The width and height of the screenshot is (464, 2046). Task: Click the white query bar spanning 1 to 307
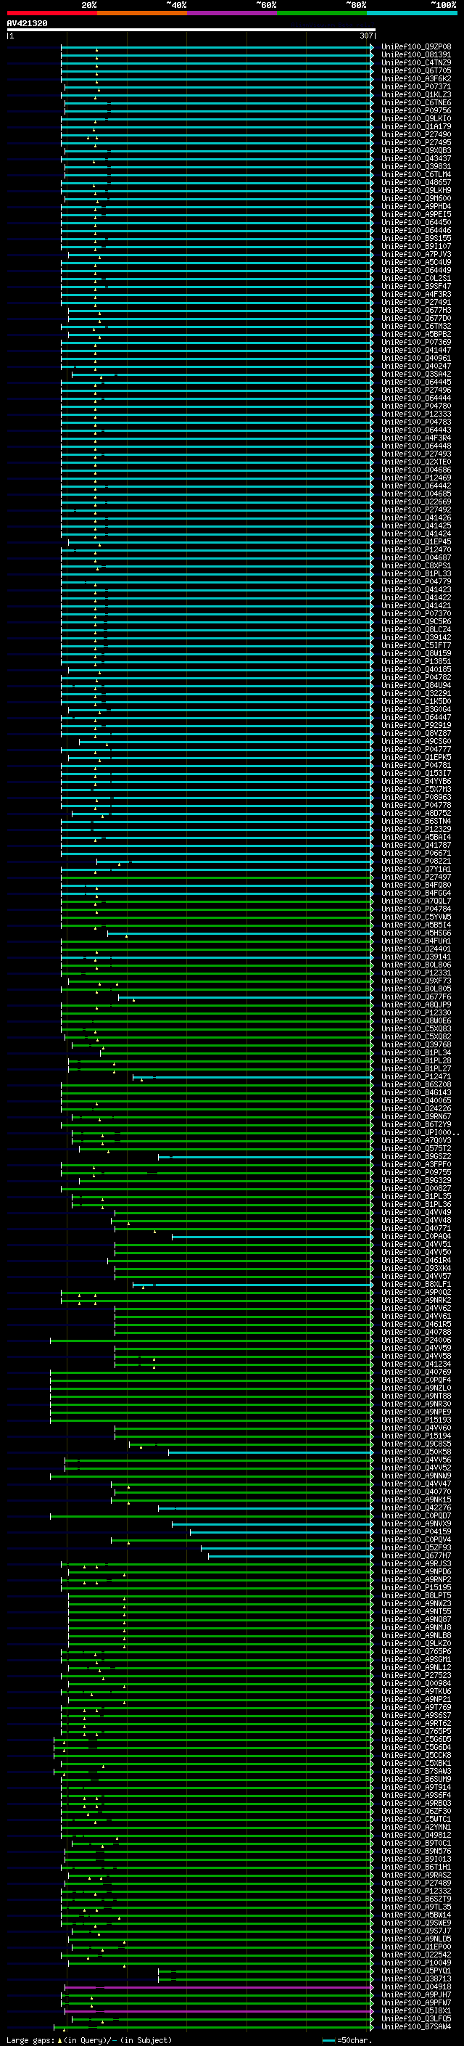coord(191,30)
